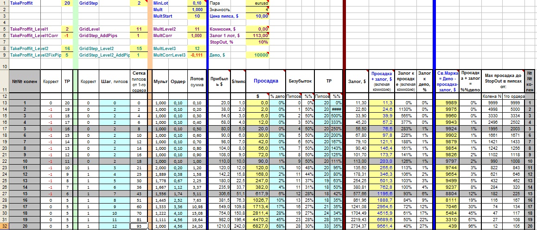
Task: Click the cell showing 9561,4
Action: tap(382, 227)
